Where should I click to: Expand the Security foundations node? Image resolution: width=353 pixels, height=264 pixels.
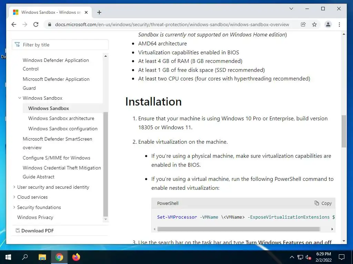point(14,207)
